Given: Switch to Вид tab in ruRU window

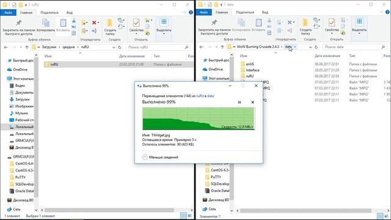Looking at the screenshot, I should click(70, 12).
